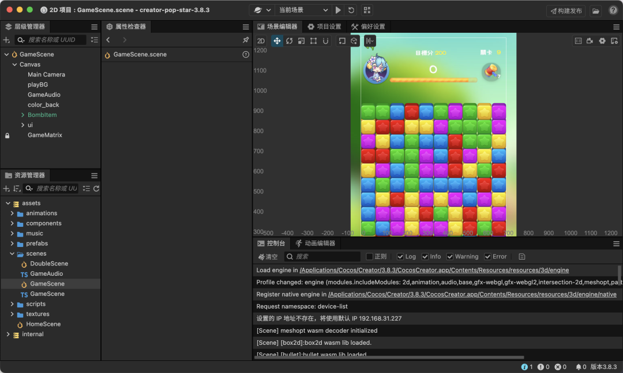Go back in the inspector history
Screen dimensions: 623x373
(108, 40)
